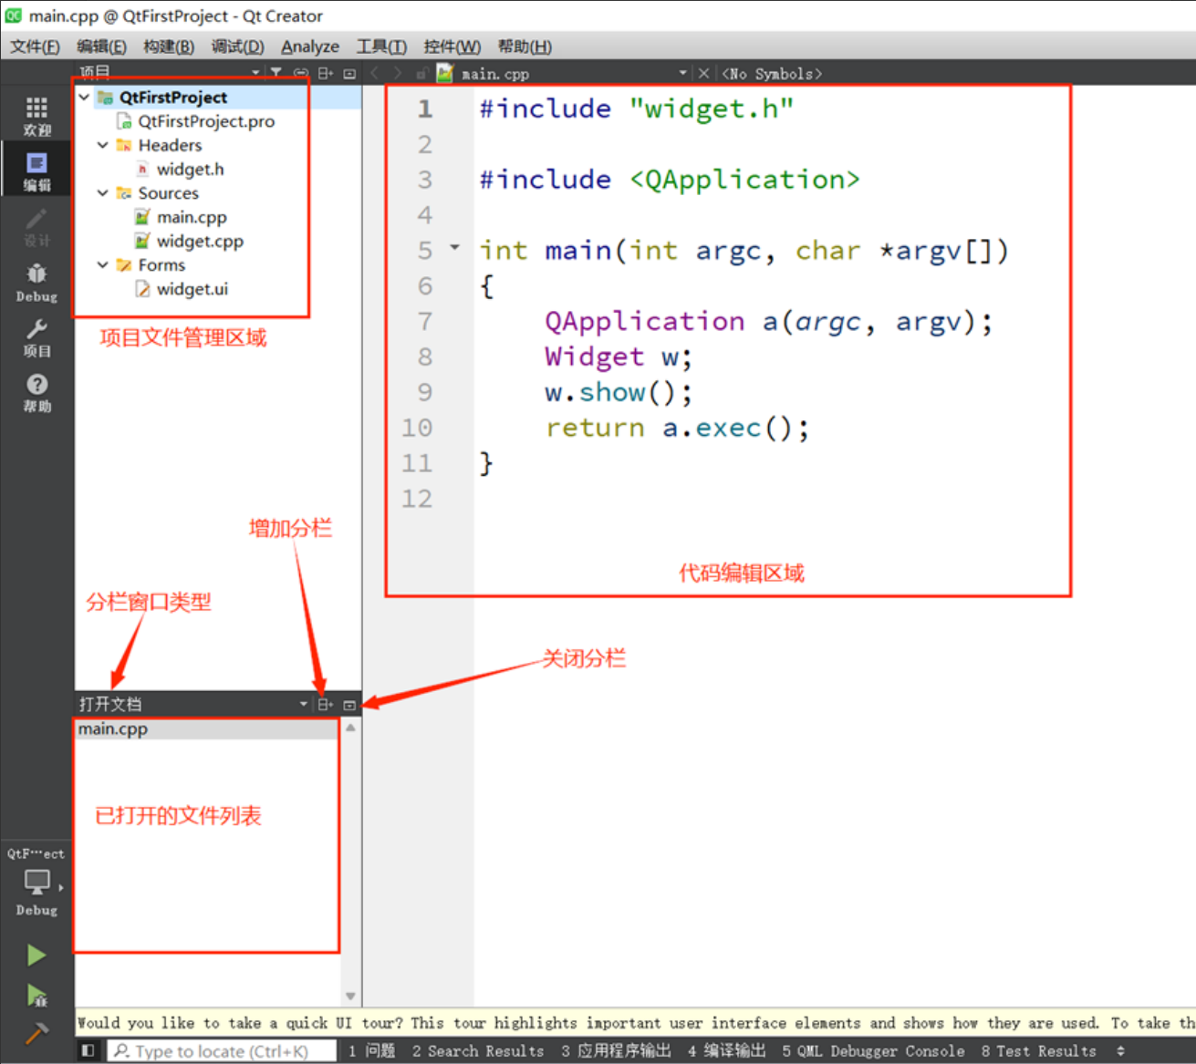Select main.cpp in Sources tree
Viewport: 1196px width, 1064px height.
(x=192, y=217)
